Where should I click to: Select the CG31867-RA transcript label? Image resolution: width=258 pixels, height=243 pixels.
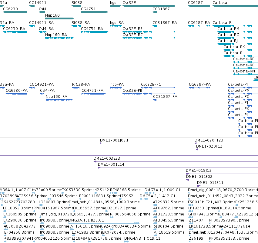coord(165,22)
